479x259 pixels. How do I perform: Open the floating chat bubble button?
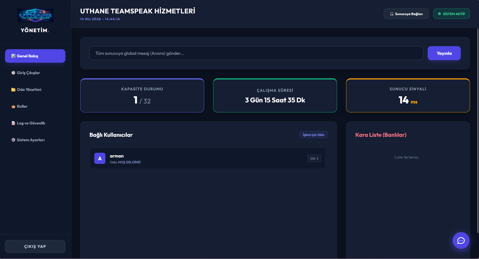(x=461, y=241)
